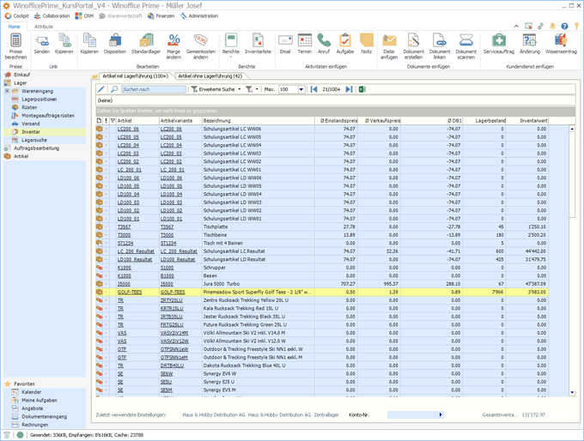Image resolution: width=584 pixels, height=441 pixels.
Task: Expand the Konto-Nr. field arrow
Action: coord(441,414)
